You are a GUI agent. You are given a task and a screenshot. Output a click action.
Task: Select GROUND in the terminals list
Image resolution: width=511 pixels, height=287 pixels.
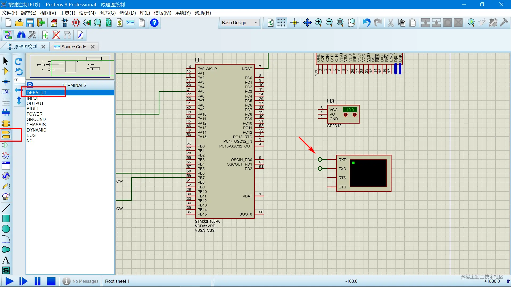[36, 119]
